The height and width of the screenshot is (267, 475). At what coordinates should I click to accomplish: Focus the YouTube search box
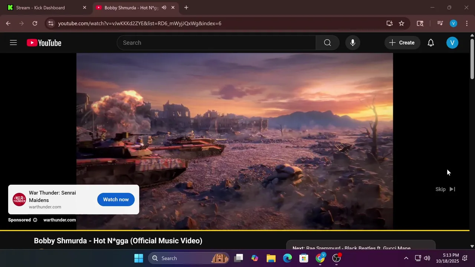216,43
